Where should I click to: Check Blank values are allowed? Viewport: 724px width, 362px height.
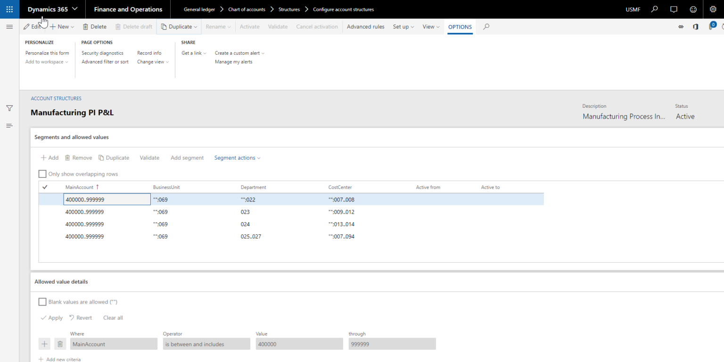point(42,301)
